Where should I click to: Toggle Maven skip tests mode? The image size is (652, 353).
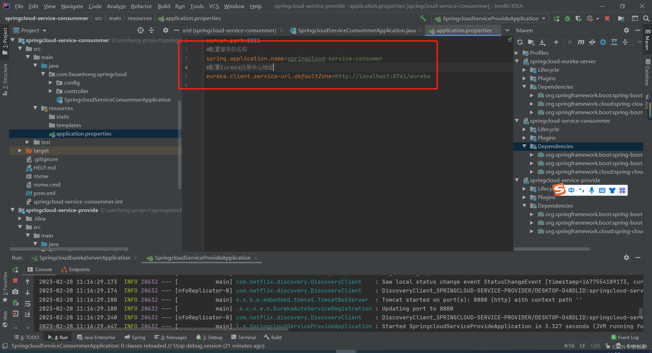coord(603,42)
